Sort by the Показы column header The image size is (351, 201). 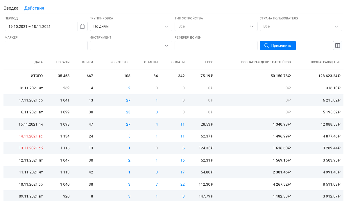click(x=63, y=62)
